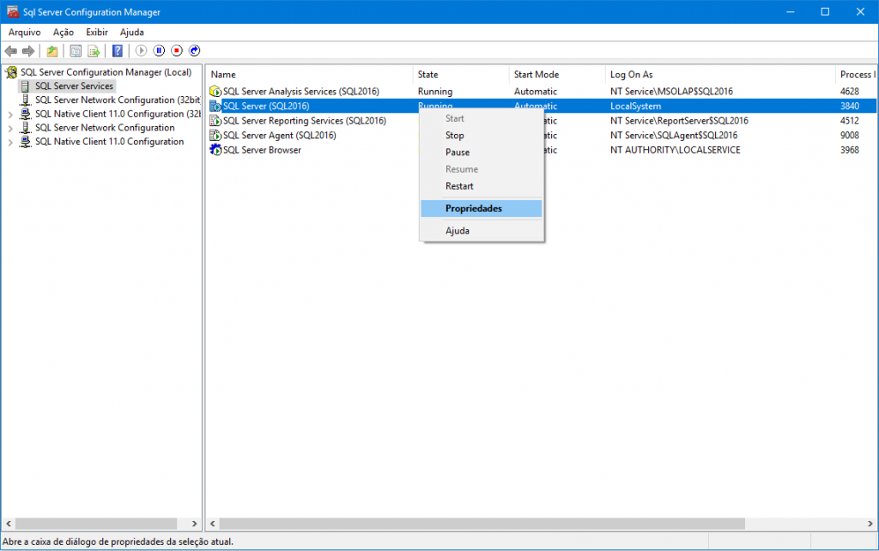This screenshot has height=551, width=879.
Task: Click the left pane scrollbar right arrow
Action: point(195,524)
